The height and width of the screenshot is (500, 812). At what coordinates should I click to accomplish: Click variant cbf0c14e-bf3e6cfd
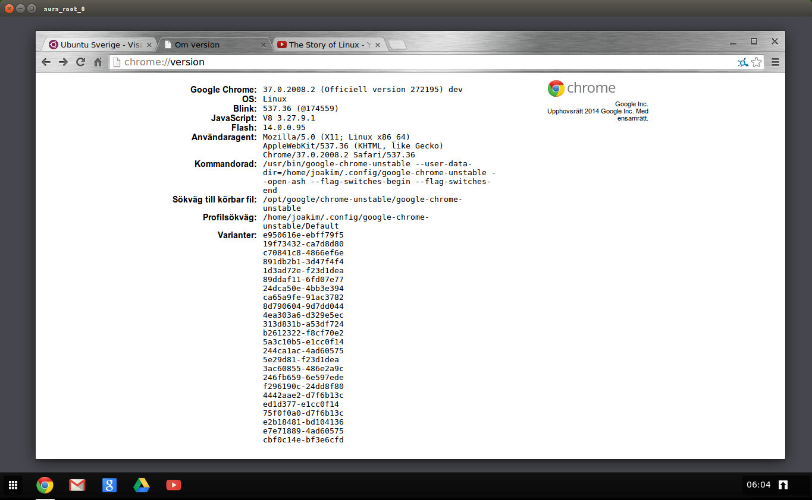(x=303, y=440)
